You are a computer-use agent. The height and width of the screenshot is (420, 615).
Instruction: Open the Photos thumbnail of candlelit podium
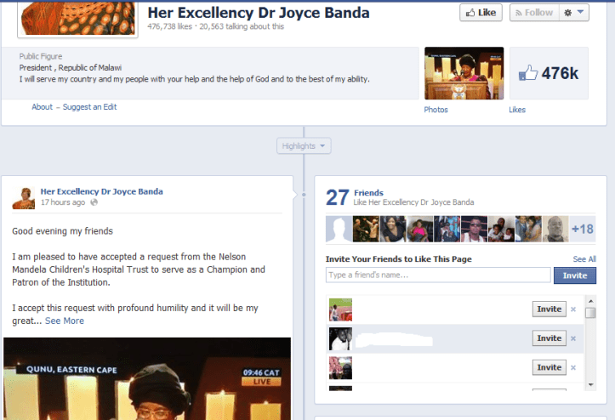pyautogui.click(x=464, y=73)
